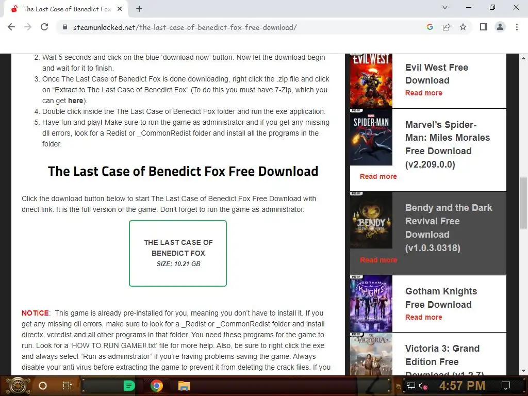The height and width of the screenshot is (396, 528).
Task: Open the Google icon in address bar
Action: coord(430,27)
